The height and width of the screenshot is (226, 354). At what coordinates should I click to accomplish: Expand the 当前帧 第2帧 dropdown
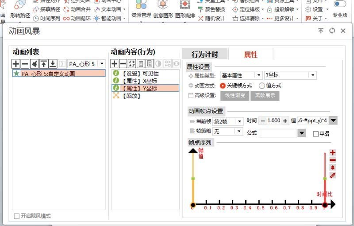point(239,121)
